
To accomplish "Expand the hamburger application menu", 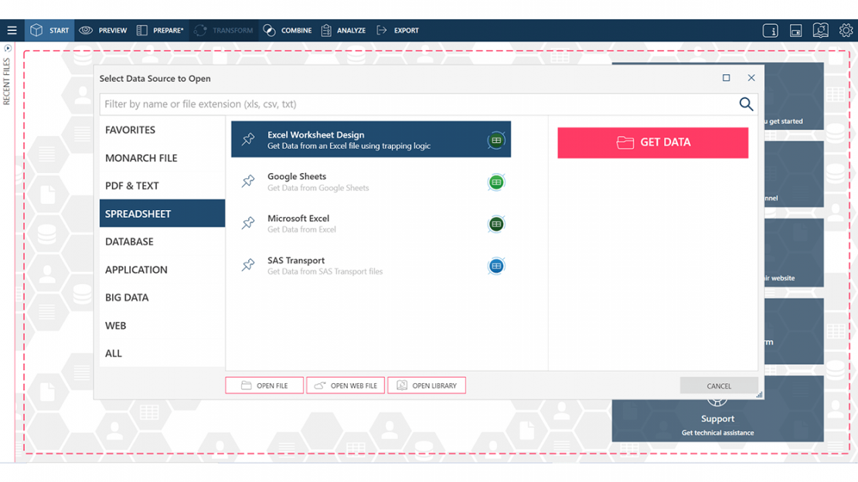I will (x=12, y=30).
